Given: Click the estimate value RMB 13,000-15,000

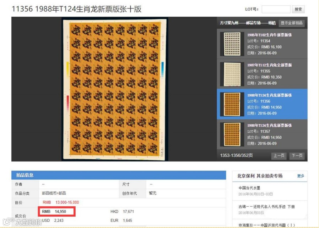Looking at the screenshot, I should coord(61,202).
